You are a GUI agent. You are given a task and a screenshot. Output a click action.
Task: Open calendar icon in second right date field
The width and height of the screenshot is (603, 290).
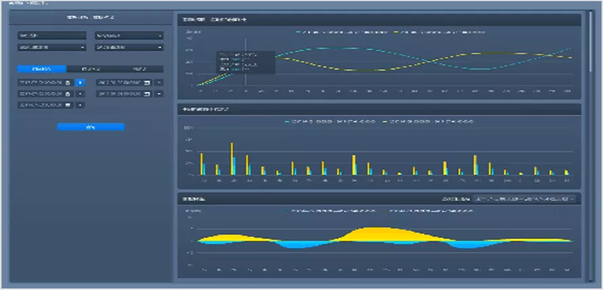coord(147,94)
